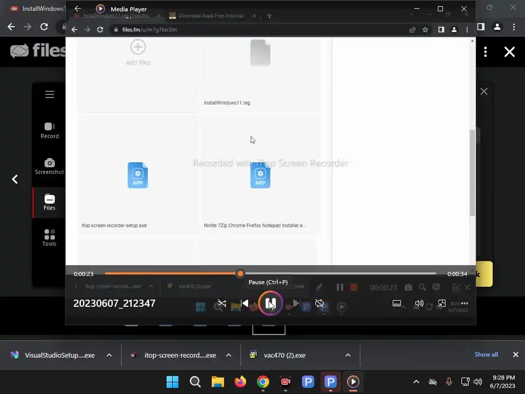Open Windows taskbar search
This screenshot has height=394, width=525.
click(x=195, y=382)
